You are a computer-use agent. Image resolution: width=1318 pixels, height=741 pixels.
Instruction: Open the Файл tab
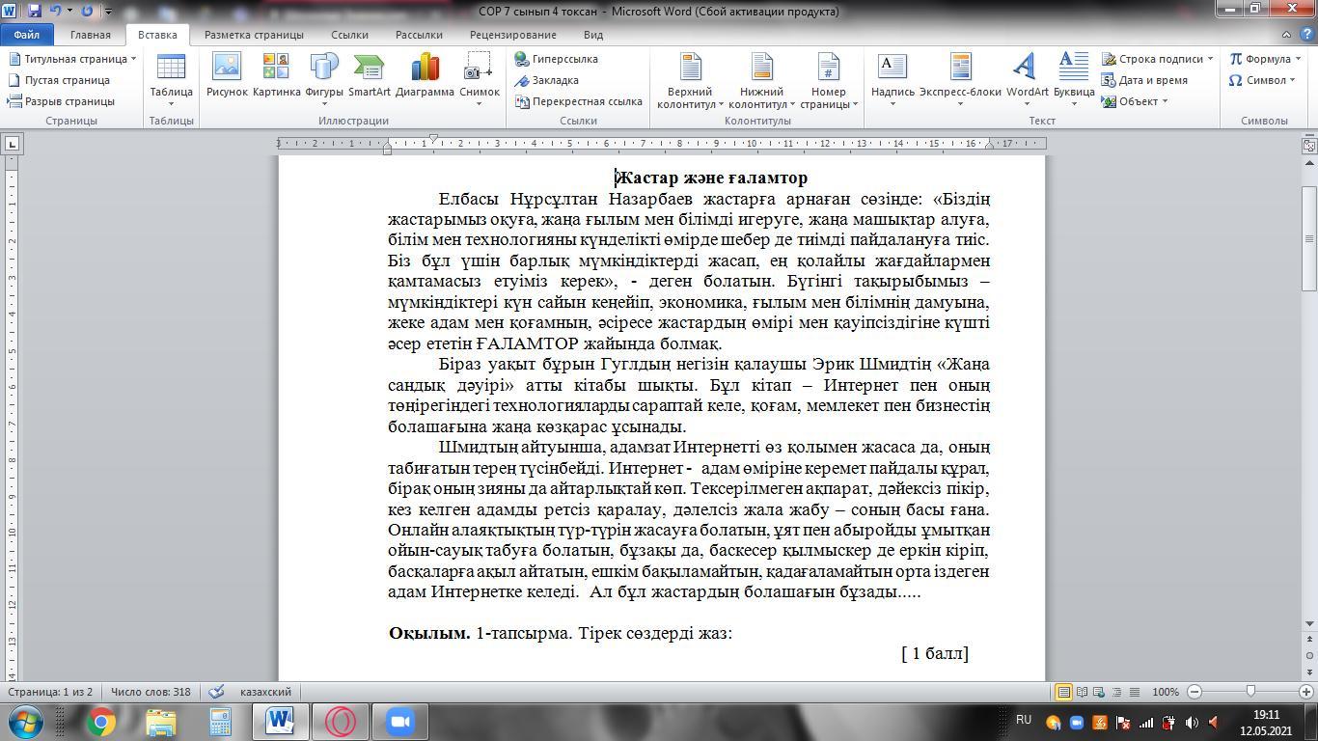[x=26, y=35]
